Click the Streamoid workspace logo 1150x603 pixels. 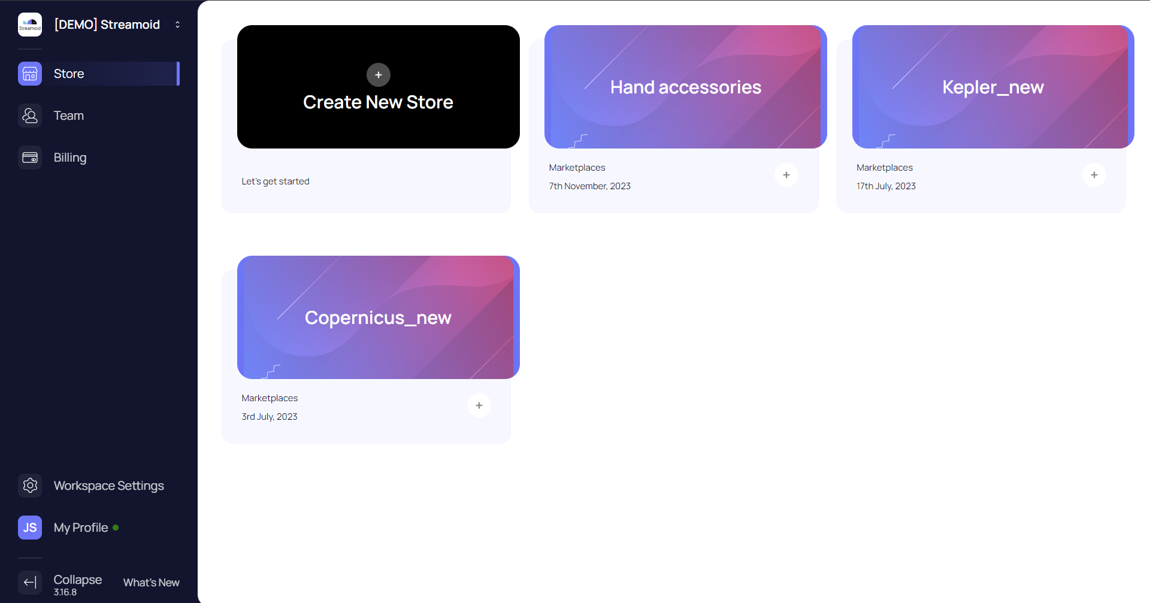(x=29, y=24)
